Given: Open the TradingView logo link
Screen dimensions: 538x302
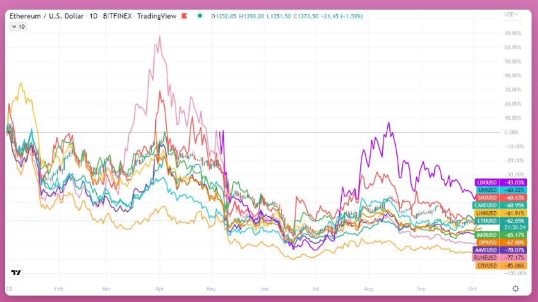Looking at the screenshot, I should (16, 273).
